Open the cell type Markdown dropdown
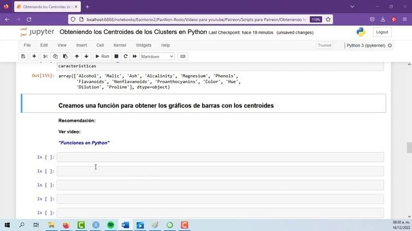 pyautogui.click(x=157, y=56)
